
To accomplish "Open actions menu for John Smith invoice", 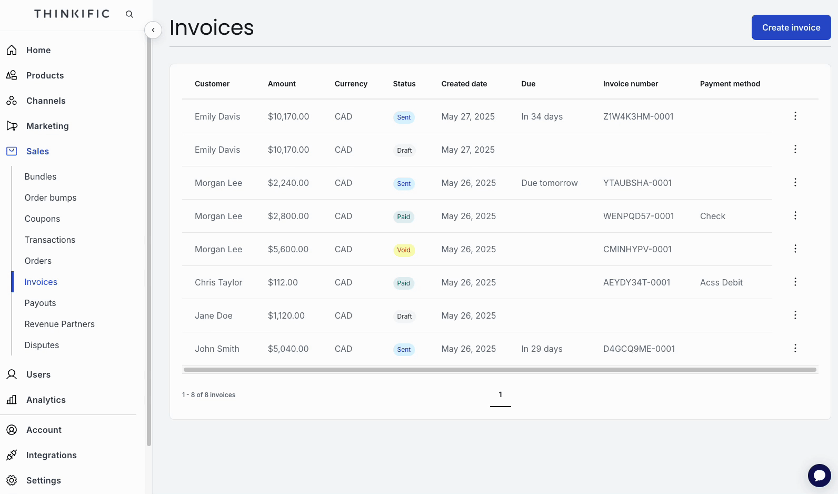I will (795, 348).
